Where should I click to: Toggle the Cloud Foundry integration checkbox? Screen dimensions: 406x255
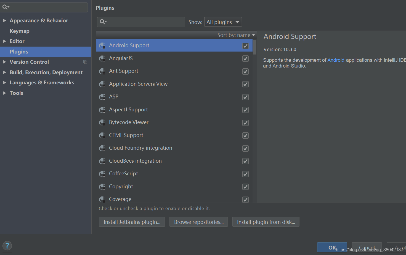pos(245,148)
